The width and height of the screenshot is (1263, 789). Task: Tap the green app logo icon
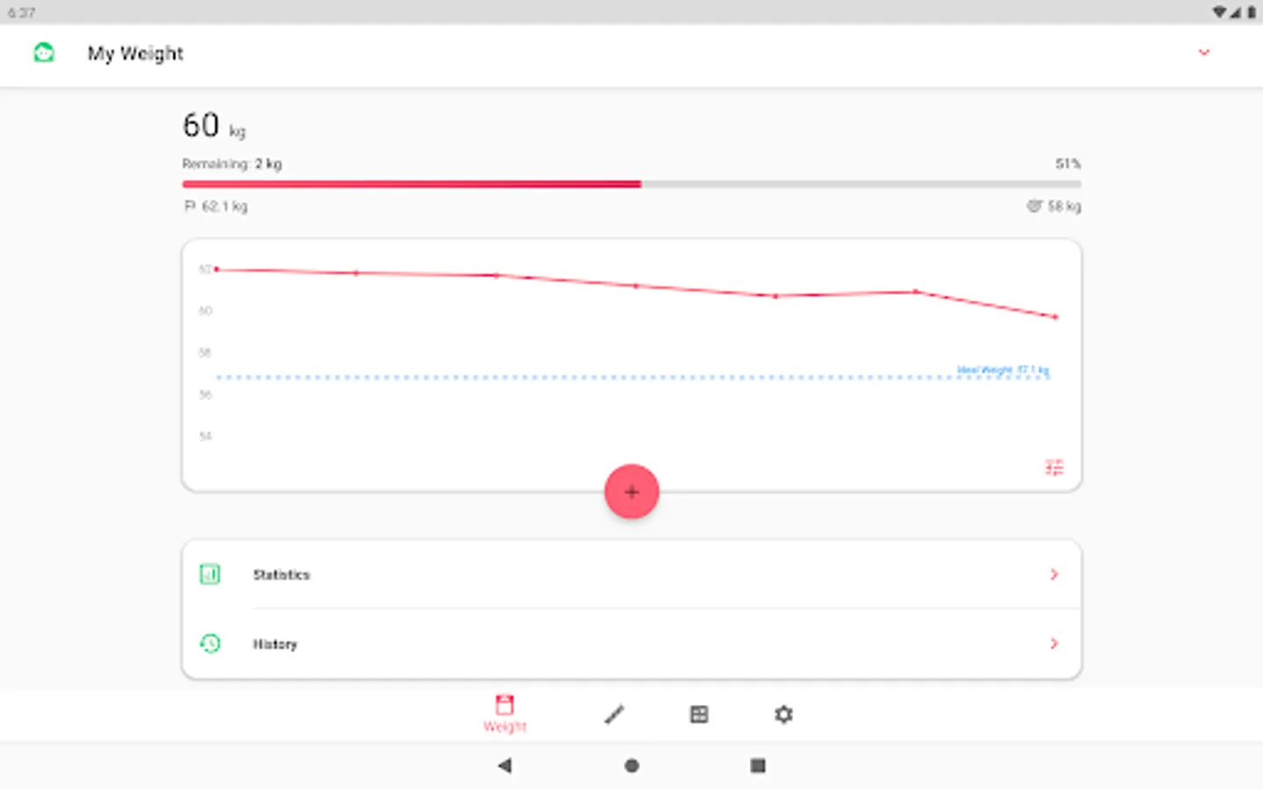click(44, 53)
